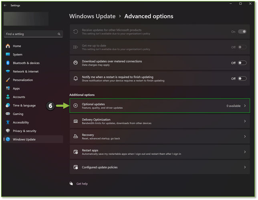Click the System monitor icon
The width and height of the screenshot is (258, 200).
[x=8, y=54]
